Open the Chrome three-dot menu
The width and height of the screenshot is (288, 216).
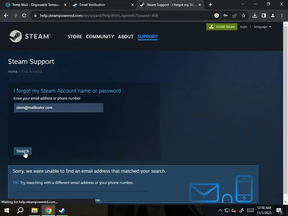(x=282, y=16)
